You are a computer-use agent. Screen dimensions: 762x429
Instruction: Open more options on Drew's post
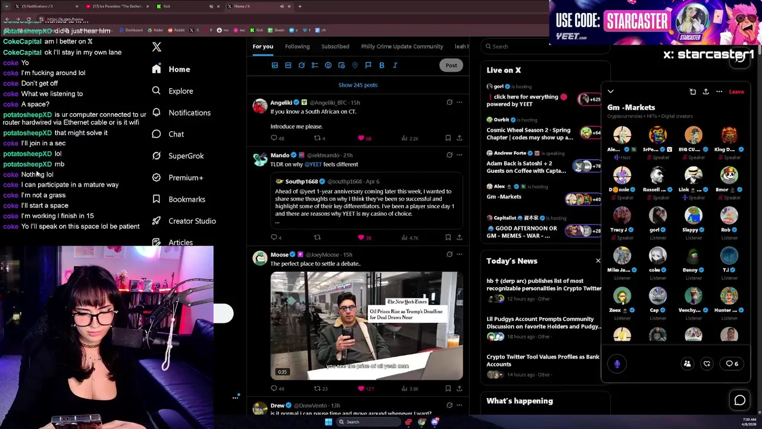460,405
